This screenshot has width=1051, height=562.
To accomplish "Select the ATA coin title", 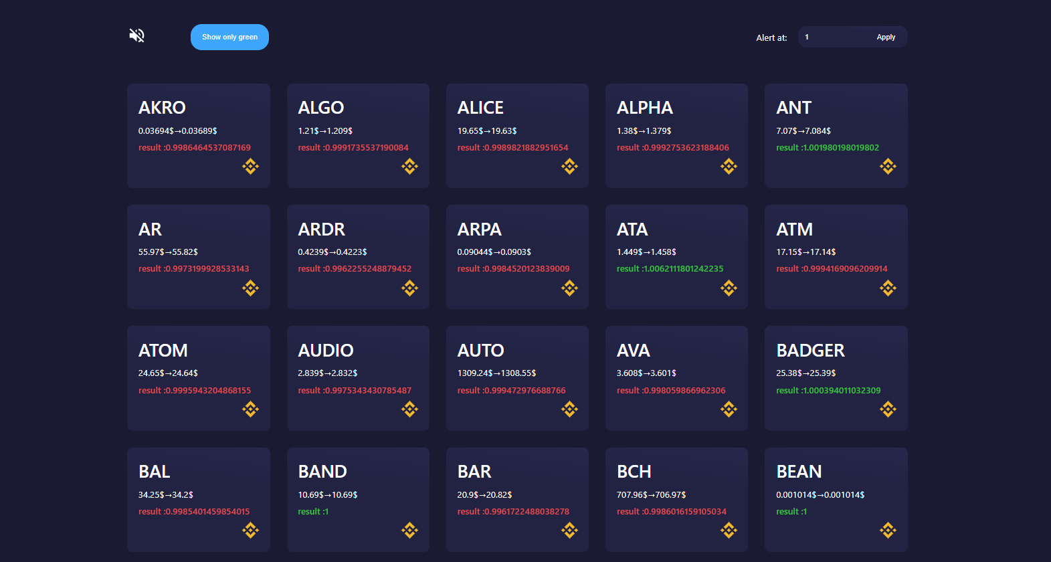I will click(x=632, y=229).
